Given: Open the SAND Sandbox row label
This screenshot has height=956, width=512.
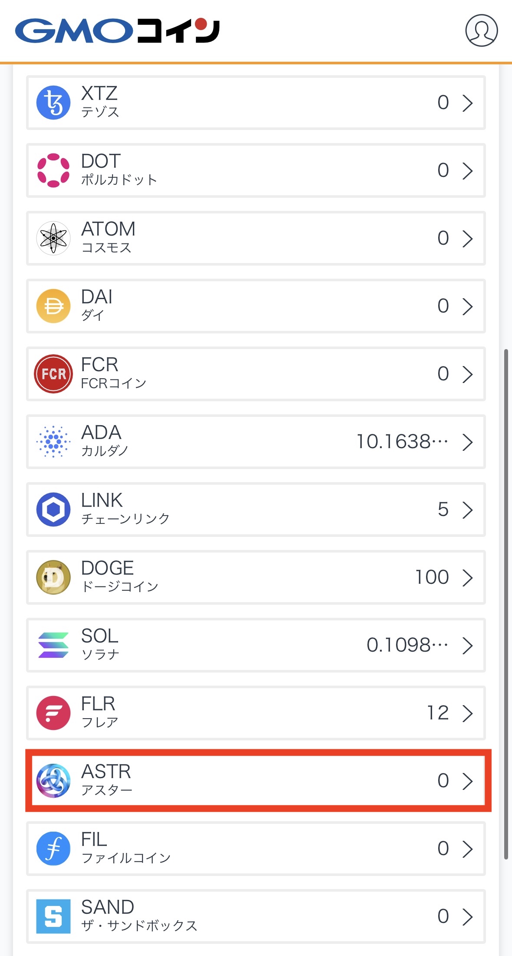Looking at the screenshot, I should (x=139, y=916).
